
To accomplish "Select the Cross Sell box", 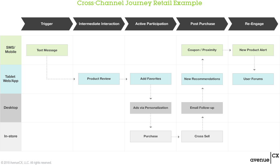I will pos(202,136).
